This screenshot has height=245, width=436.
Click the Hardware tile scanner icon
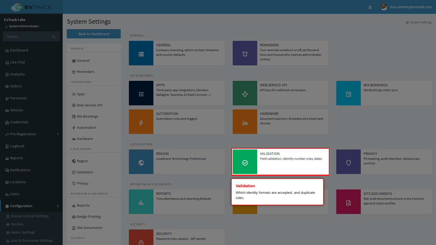pyautogui.click(x=245, y=122)
